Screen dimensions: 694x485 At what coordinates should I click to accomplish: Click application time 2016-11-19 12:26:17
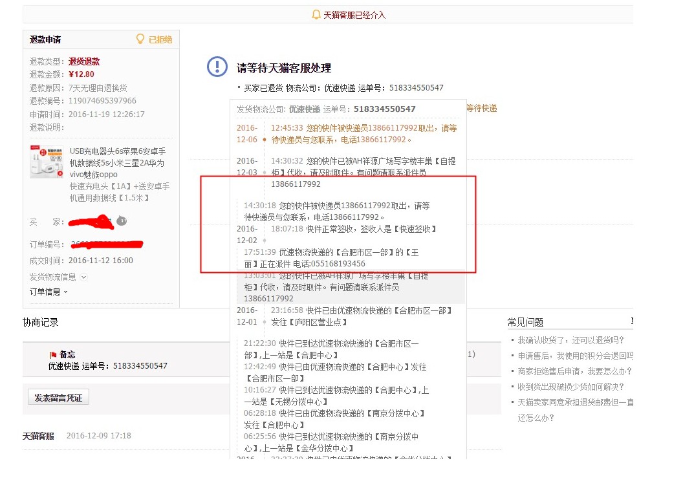[106, 114]
